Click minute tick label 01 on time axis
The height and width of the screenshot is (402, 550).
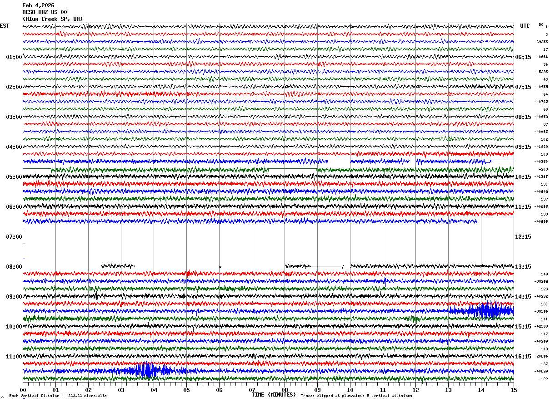pyautogui.click(x=55, y=390)
